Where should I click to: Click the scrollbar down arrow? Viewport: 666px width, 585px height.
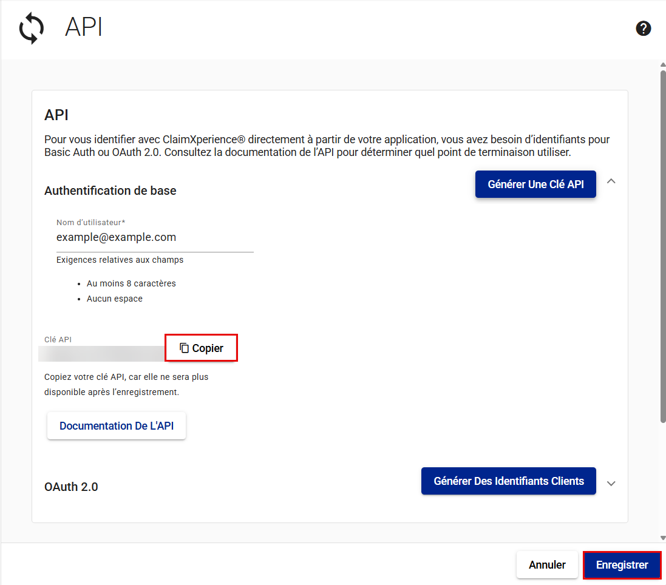(x=662, y=538)
